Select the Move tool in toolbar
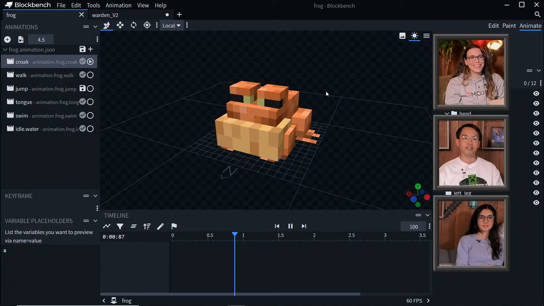Viewport: 544px width, 306px height. coord(120,25)
